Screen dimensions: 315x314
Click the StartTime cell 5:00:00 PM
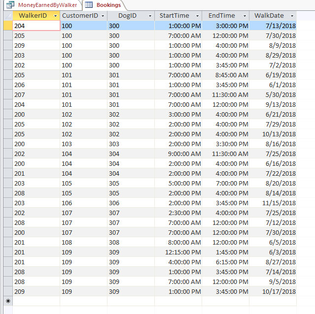coord(178,183)
